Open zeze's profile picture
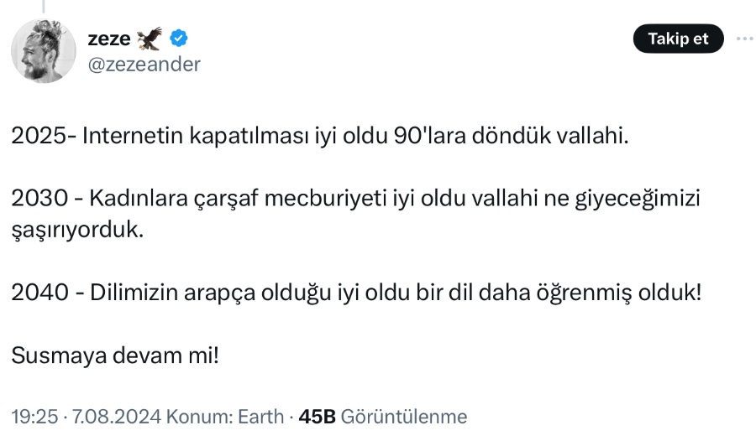This screenshot has width=756, height=441. (x=44, y=52)
